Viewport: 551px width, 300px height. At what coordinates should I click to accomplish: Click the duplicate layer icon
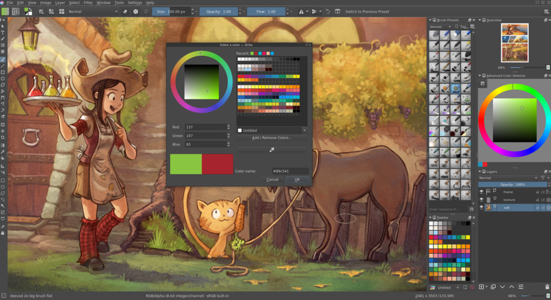[x=493, y=287]
